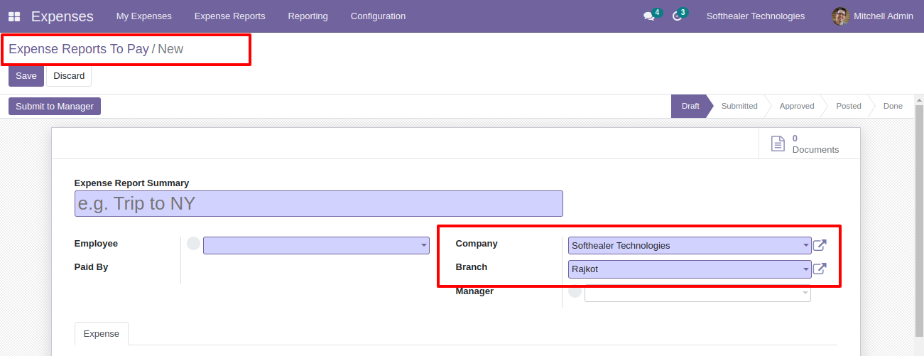Expand the Employee dropdown field
The height and width of the screenshot is (356, 924).
[x=316, y=246]
